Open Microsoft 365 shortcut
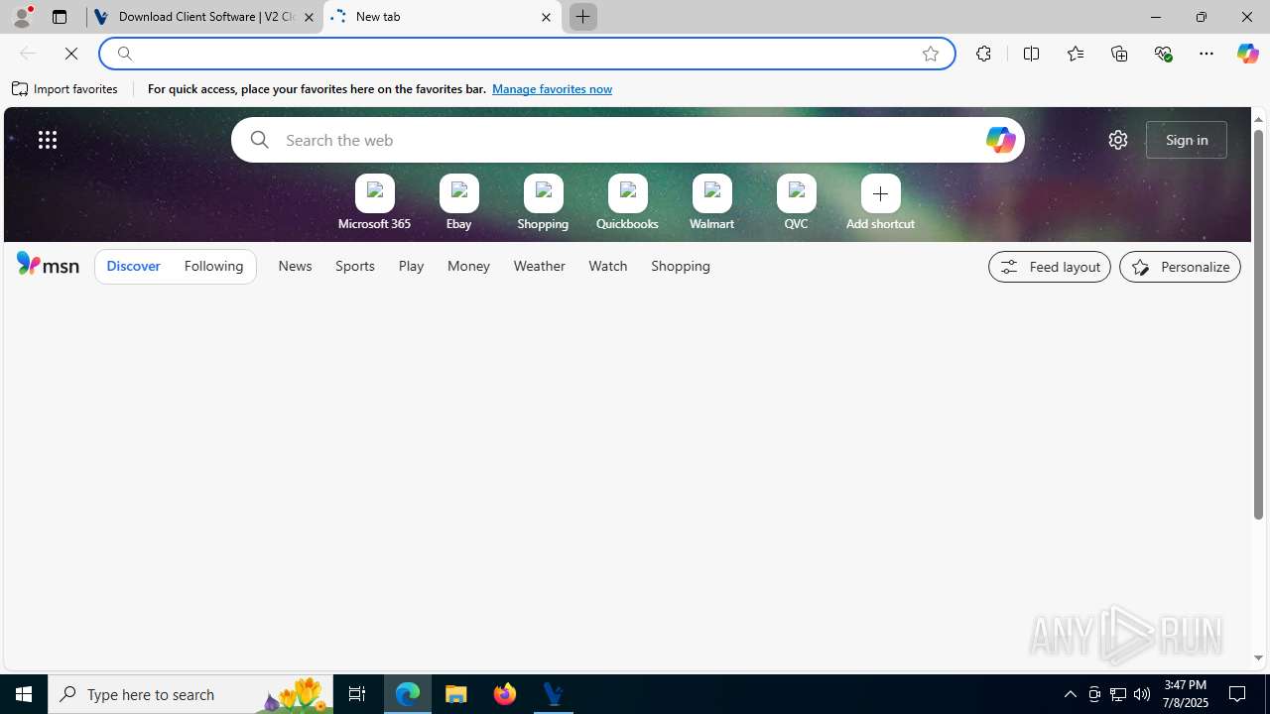 click(x=374, y=203)
